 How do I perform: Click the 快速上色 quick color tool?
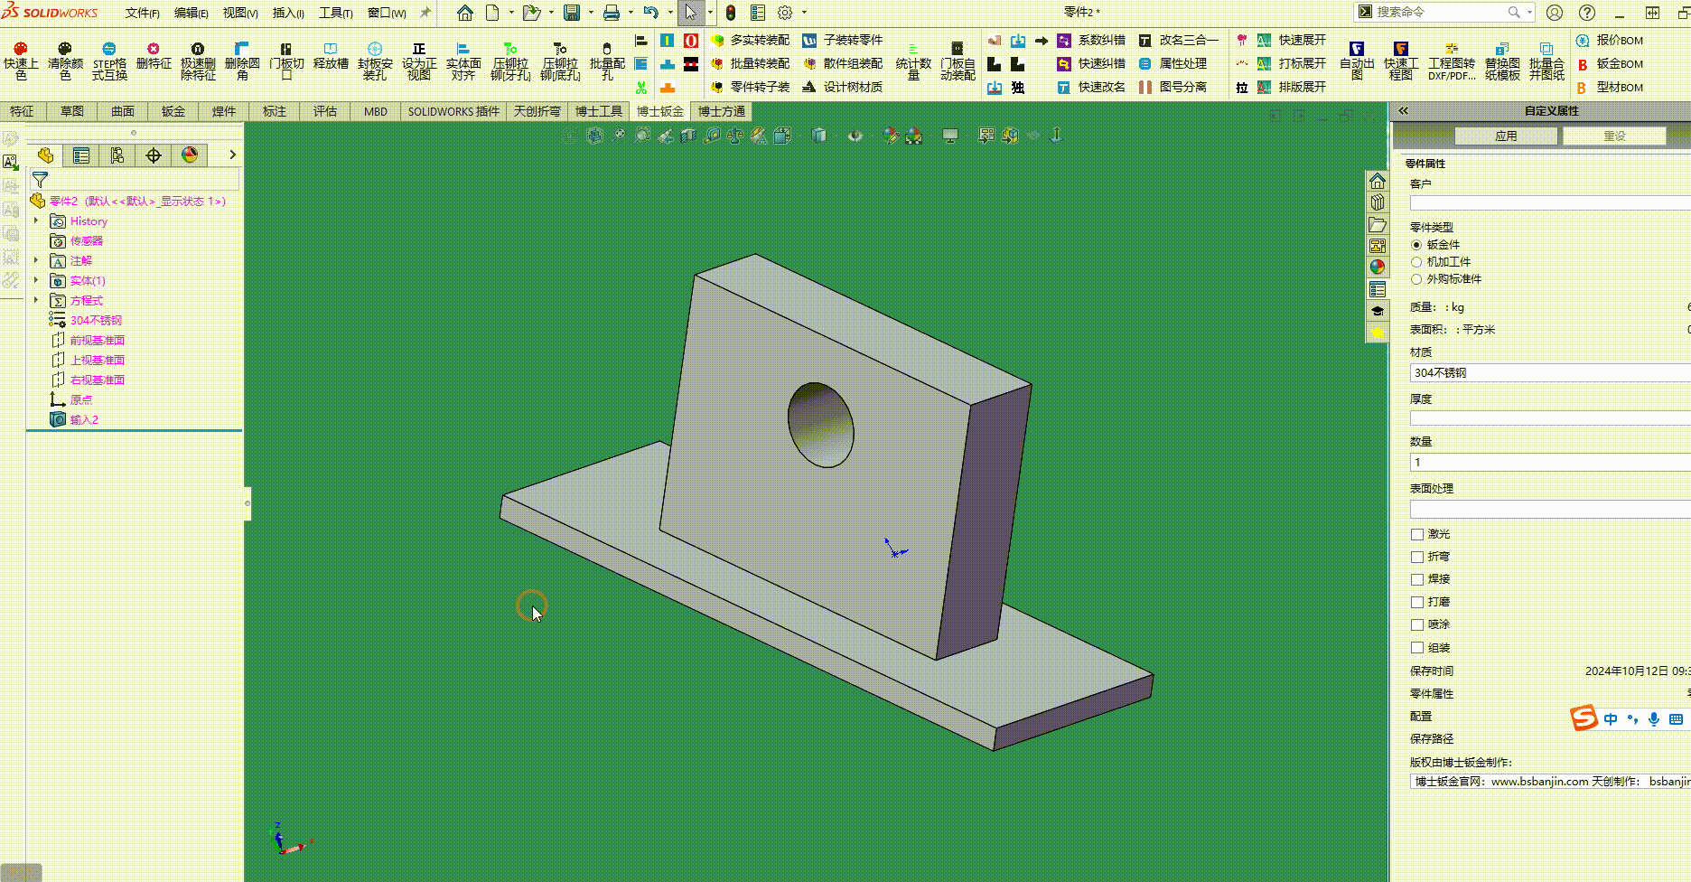pos(21,60)
